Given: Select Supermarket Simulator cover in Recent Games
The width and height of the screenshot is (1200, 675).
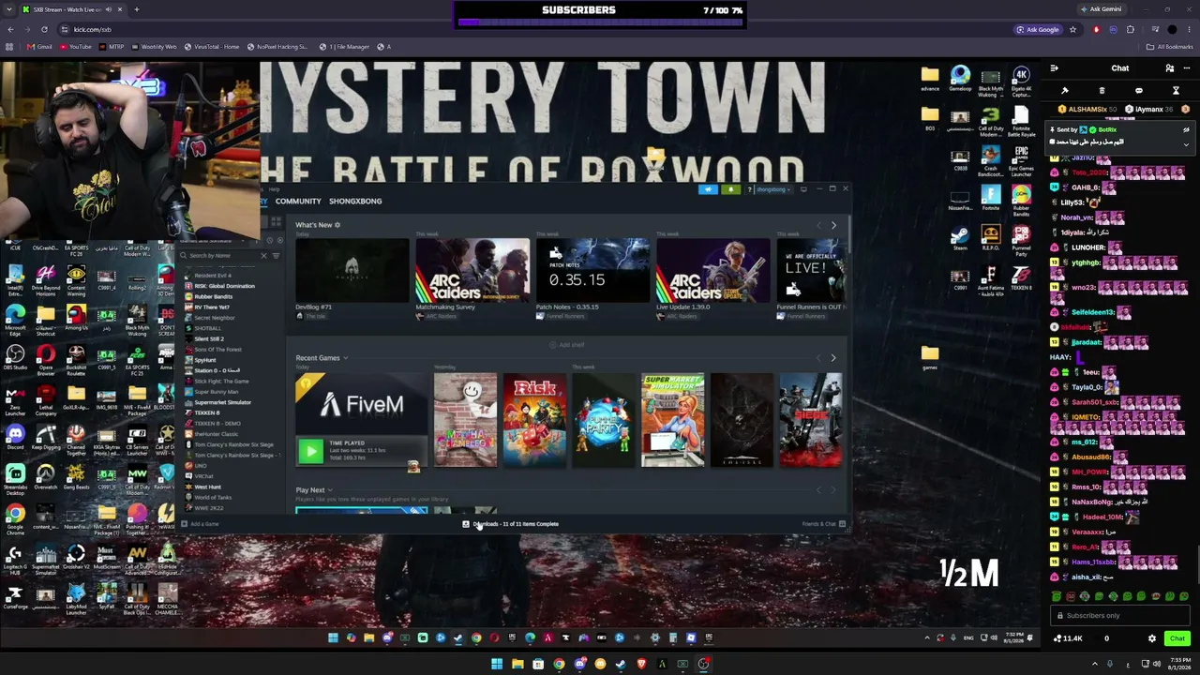Looking at the screenshot, I should point(673,420).
